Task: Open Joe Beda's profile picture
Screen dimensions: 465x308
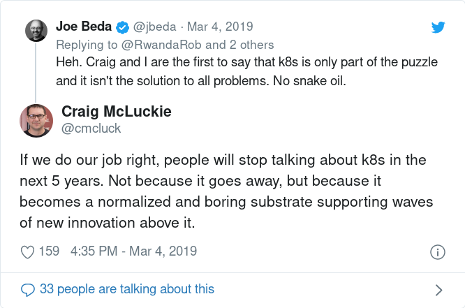Action: click(x=36, y=31)
